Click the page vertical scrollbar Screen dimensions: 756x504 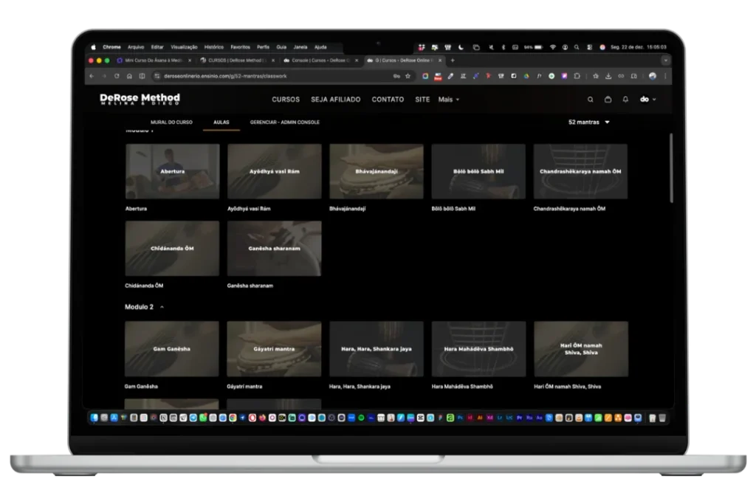[x=670, y=168]
